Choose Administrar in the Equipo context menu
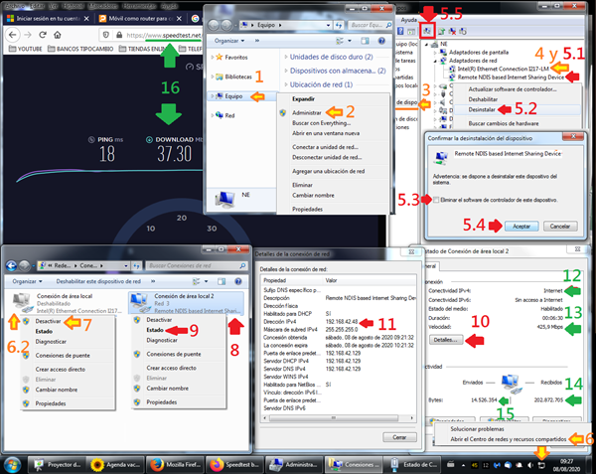This screenshot has width=596, height=474. pos(307,113)
